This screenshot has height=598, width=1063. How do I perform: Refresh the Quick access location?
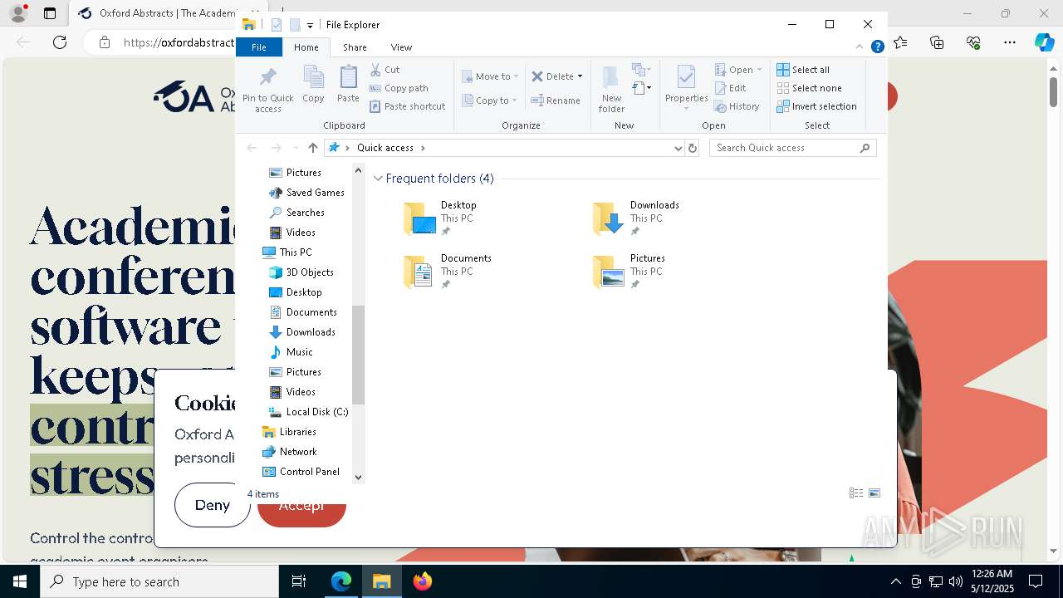(x=693, y=148)
